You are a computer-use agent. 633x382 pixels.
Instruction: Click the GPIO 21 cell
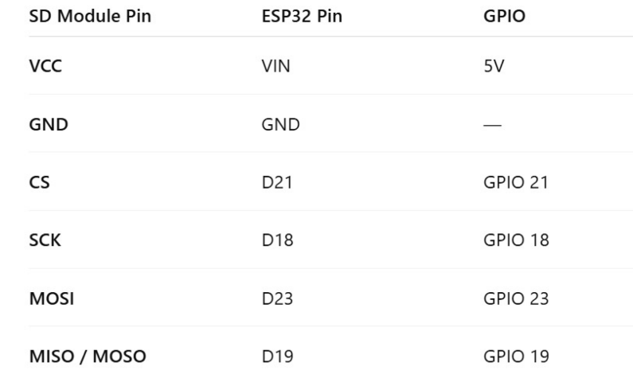click(x=516, y=182)
